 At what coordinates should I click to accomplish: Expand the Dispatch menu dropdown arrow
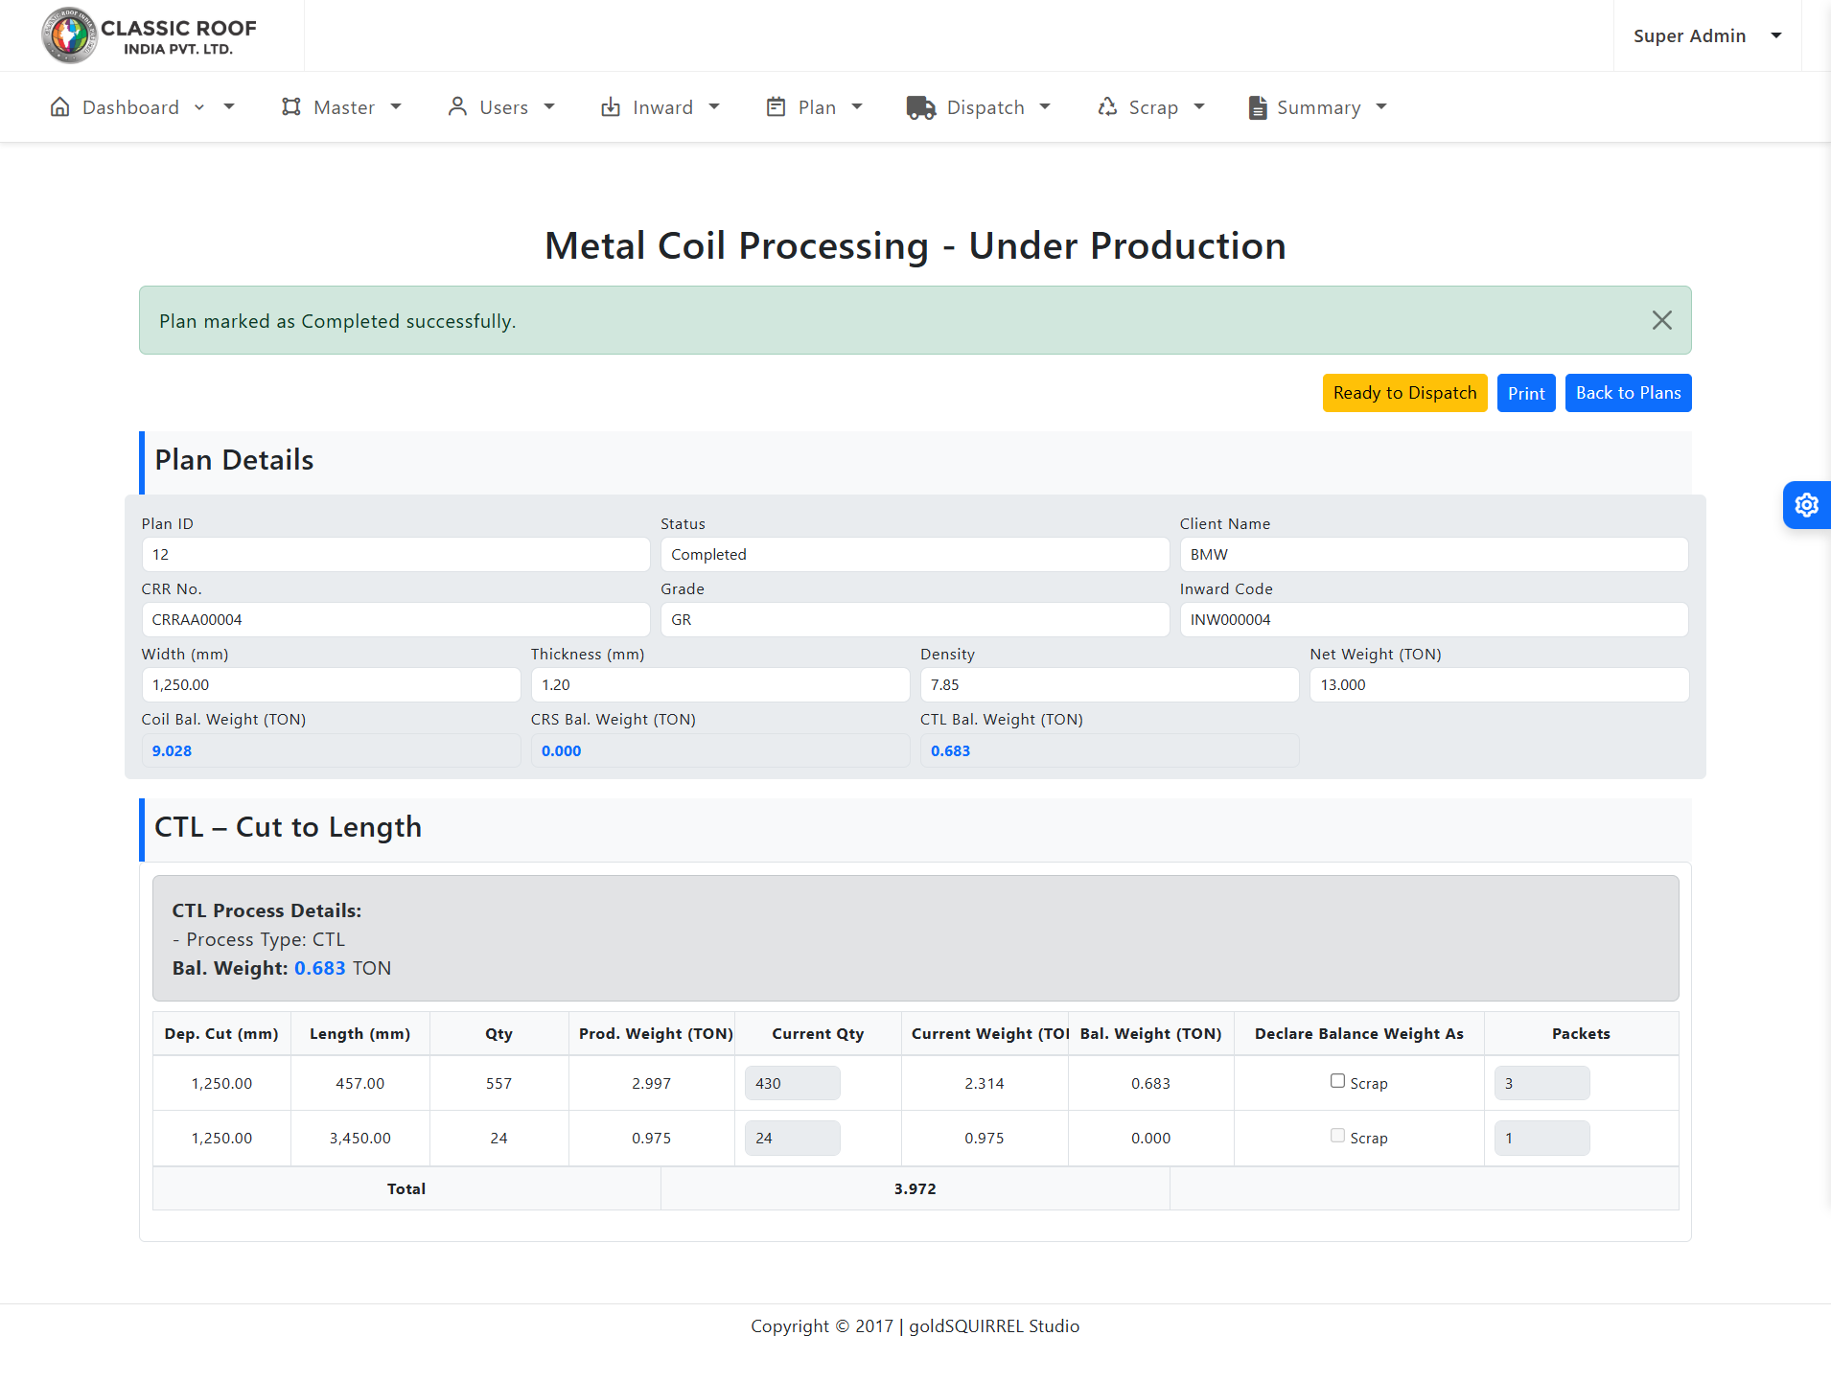click(1045, 107)
